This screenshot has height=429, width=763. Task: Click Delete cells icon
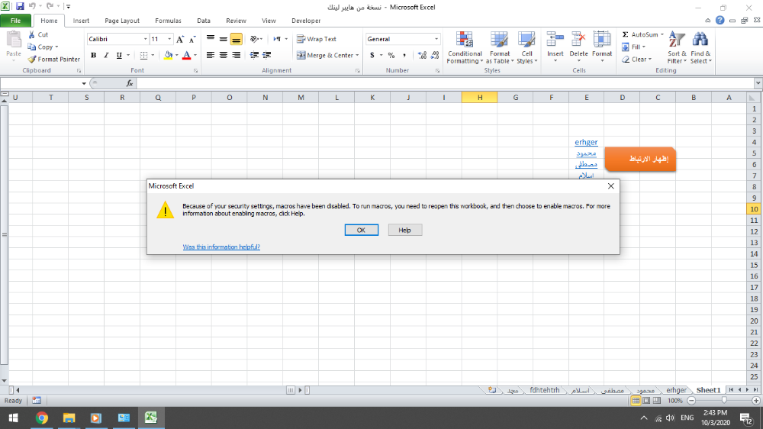[x=578, y=40]
